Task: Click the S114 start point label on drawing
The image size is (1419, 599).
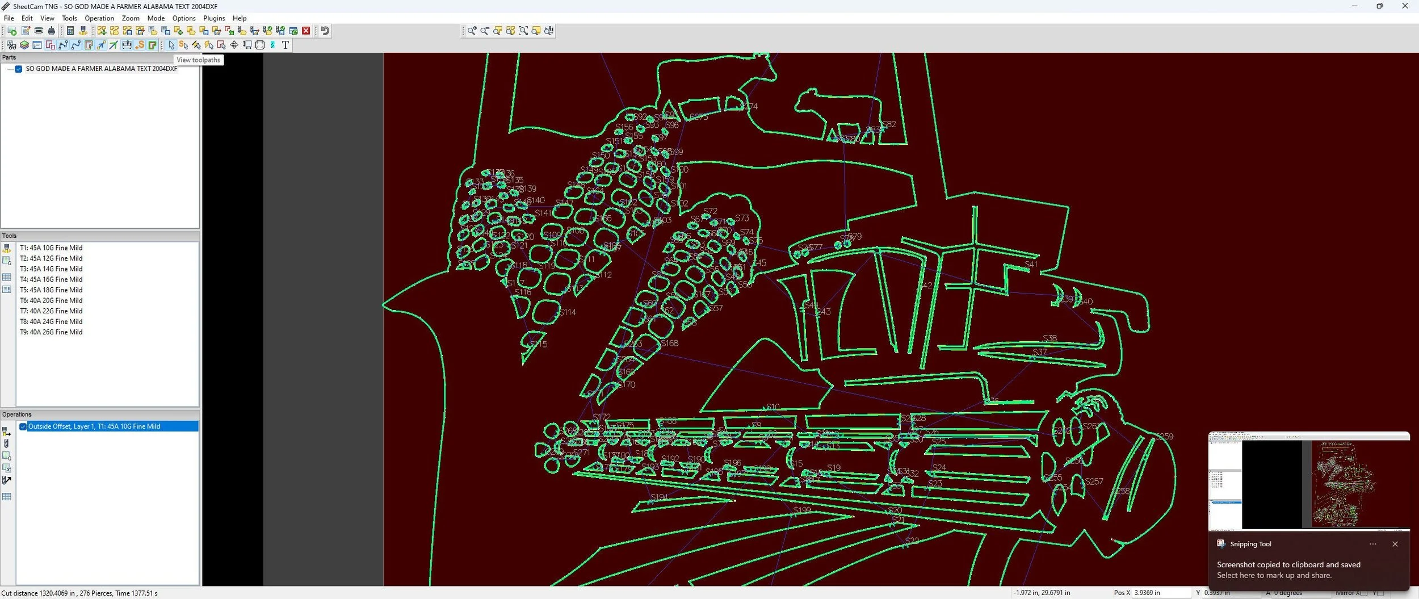Action: (x=567, y=312)
